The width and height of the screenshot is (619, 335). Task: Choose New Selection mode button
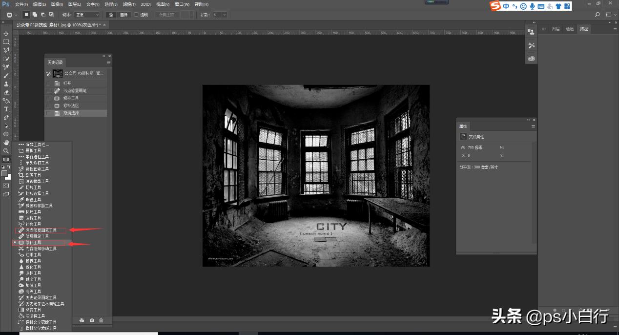click(26, 15)
